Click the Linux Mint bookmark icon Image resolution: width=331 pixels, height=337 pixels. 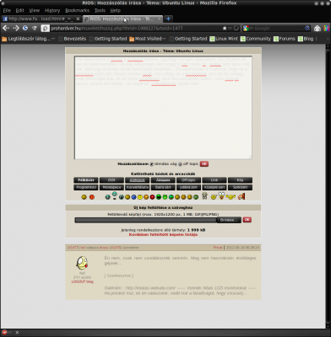pos(212,39)
